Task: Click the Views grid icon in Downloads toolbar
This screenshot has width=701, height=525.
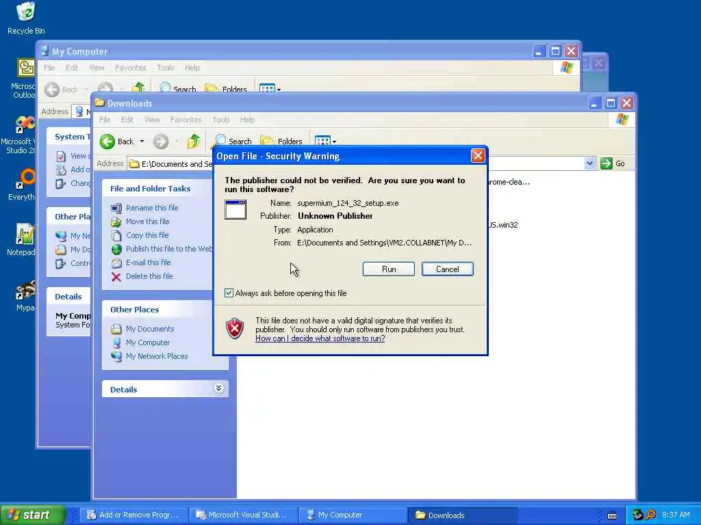Action: pyautogui.click(x=322, y=141)
